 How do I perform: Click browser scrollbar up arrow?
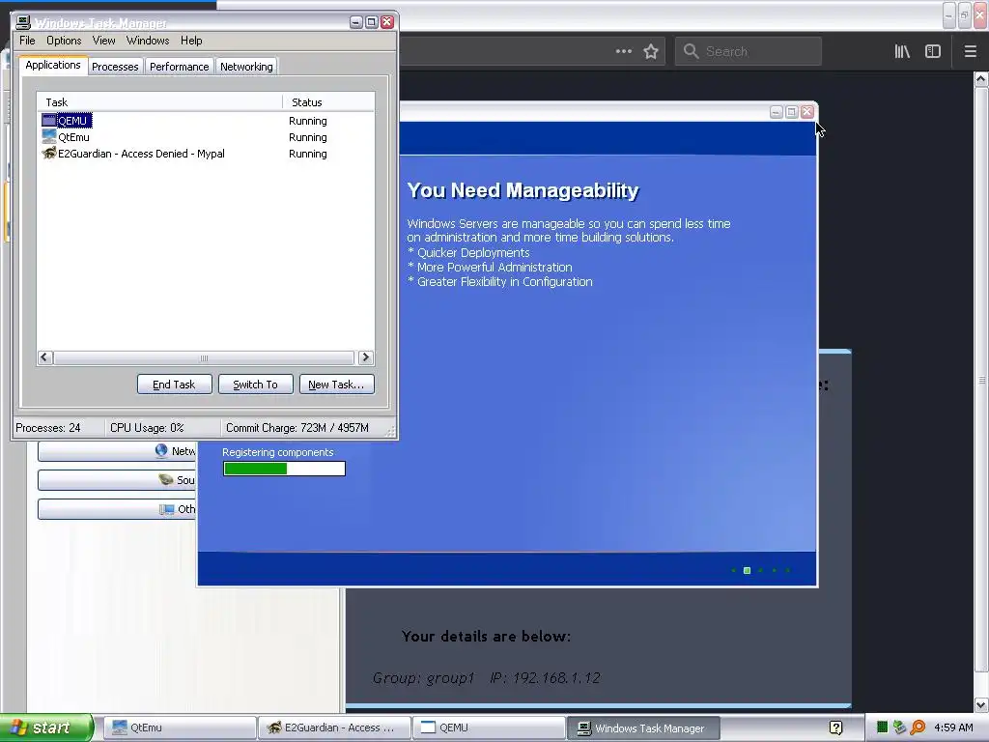(981, 79)
